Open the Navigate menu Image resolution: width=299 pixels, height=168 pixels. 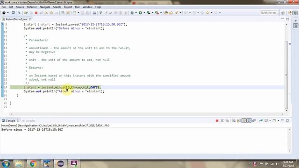(x=45, y=7)
